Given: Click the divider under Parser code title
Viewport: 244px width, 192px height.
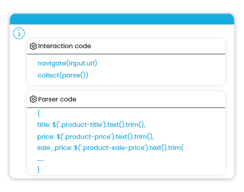Looking at the screenshot, I should coord(126,108).
